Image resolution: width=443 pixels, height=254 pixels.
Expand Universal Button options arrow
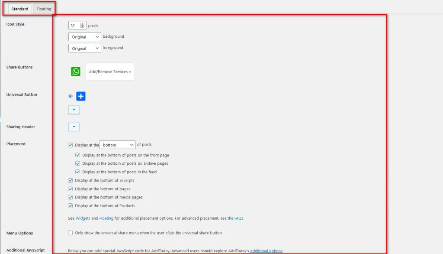tap(74, 110)
